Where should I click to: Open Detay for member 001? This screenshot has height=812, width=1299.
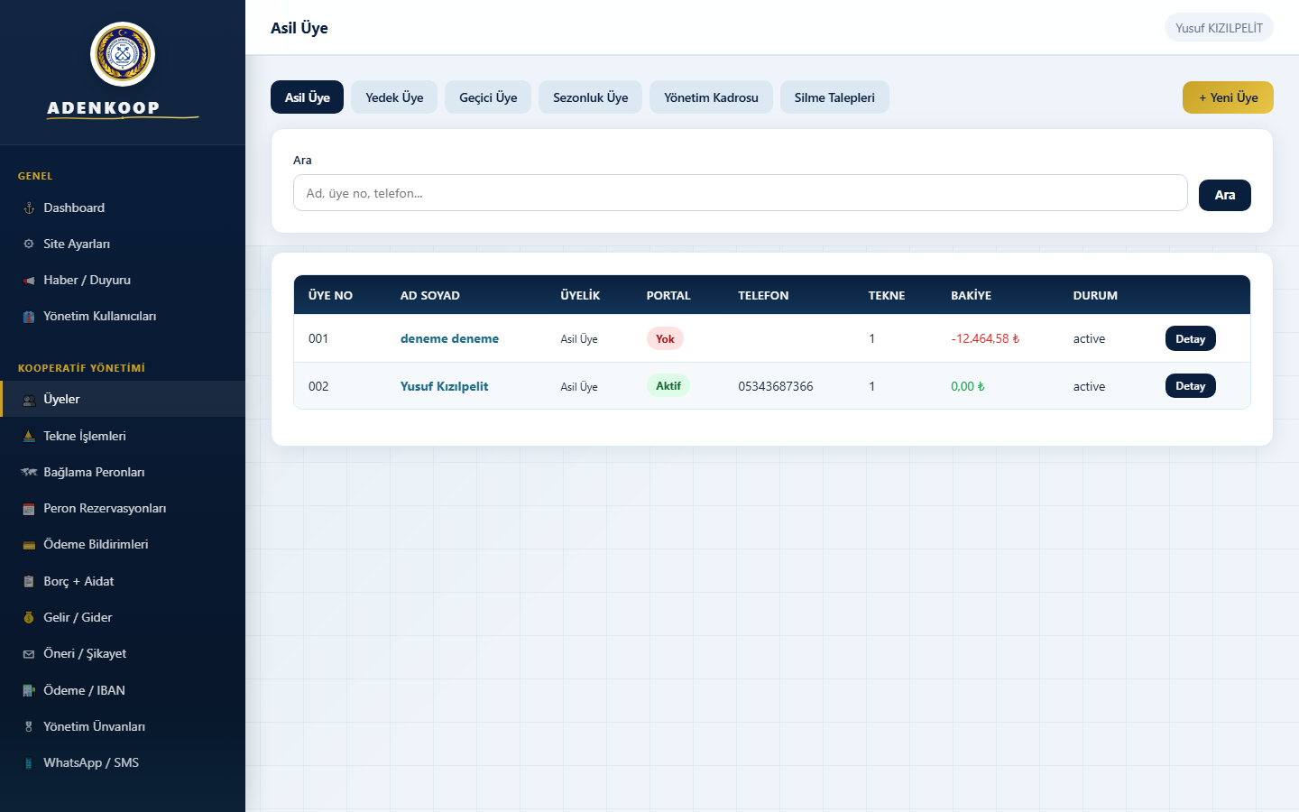point(1190,338)
